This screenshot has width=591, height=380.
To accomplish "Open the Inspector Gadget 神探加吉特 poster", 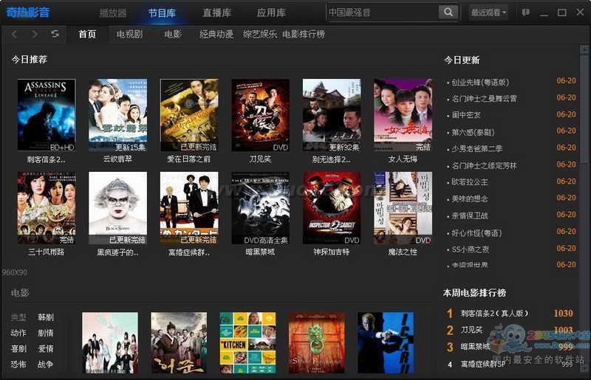I will point(331,208).
